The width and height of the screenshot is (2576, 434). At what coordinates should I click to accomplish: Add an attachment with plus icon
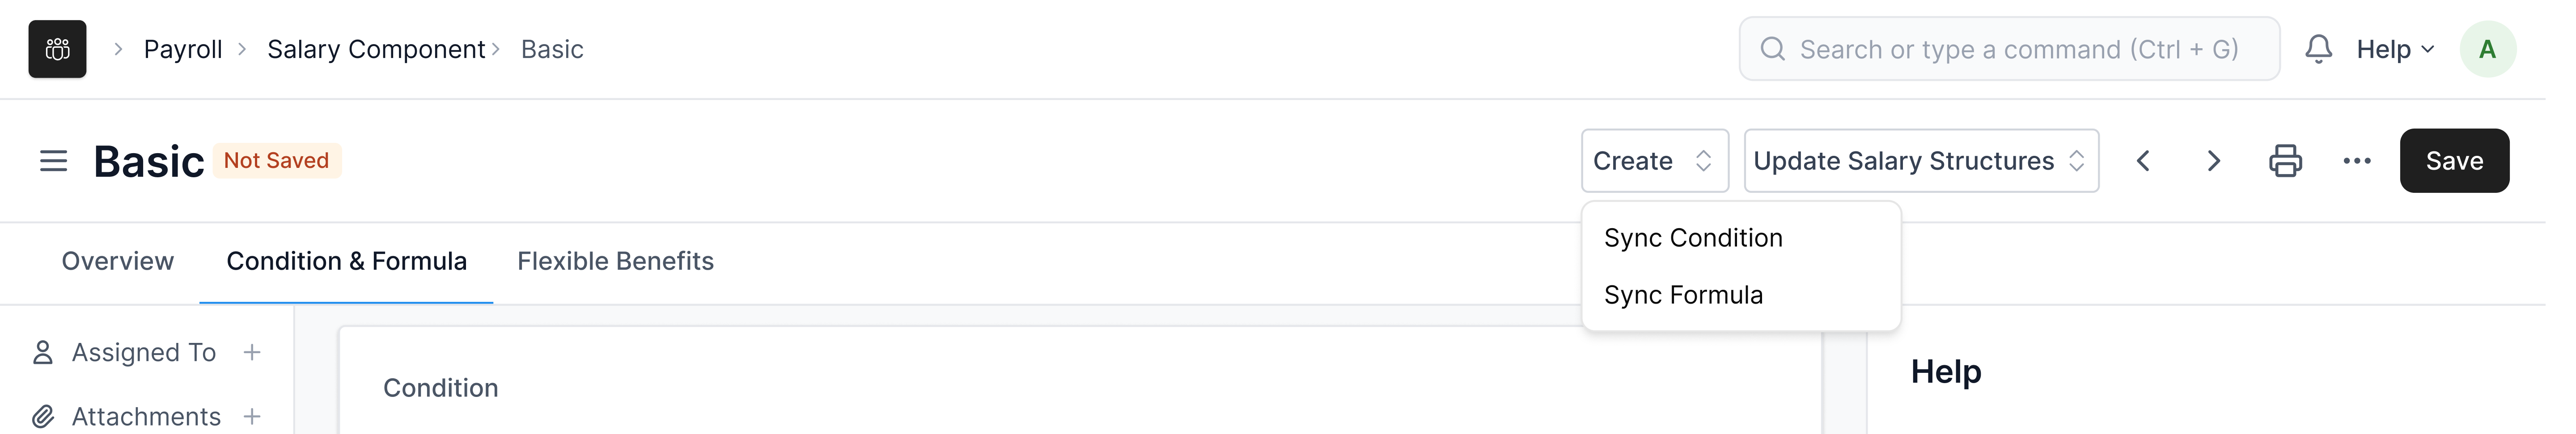pos(252,416)
